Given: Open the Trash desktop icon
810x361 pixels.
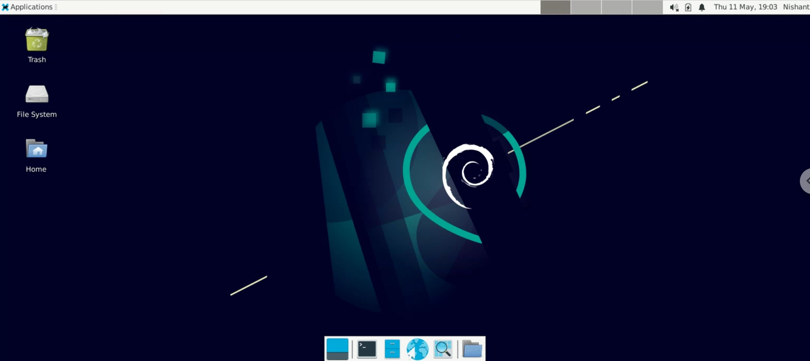Looking at the screenshot, I should click(37, 45).
